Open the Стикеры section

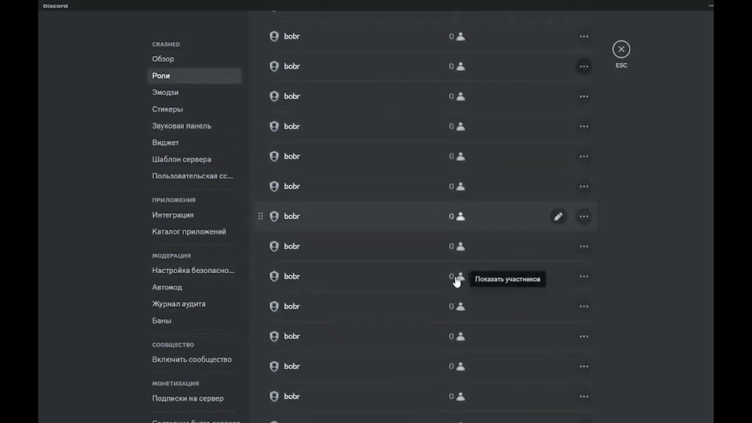click(167, 109)
